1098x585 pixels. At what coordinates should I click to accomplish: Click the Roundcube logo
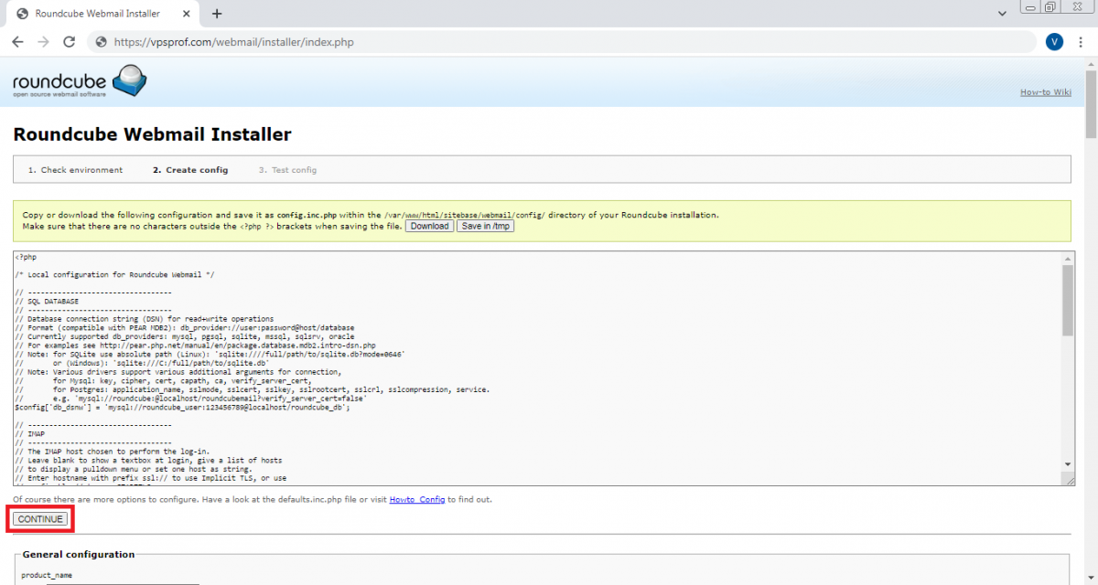click(79, 81)
